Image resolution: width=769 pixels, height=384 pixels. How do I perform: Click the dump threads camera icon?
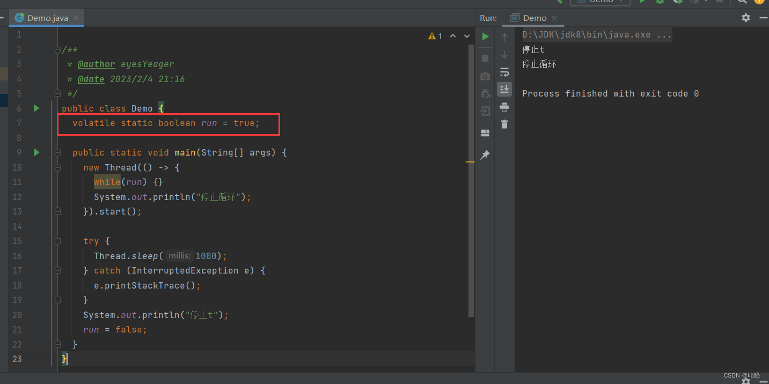[x=485, y=76]
